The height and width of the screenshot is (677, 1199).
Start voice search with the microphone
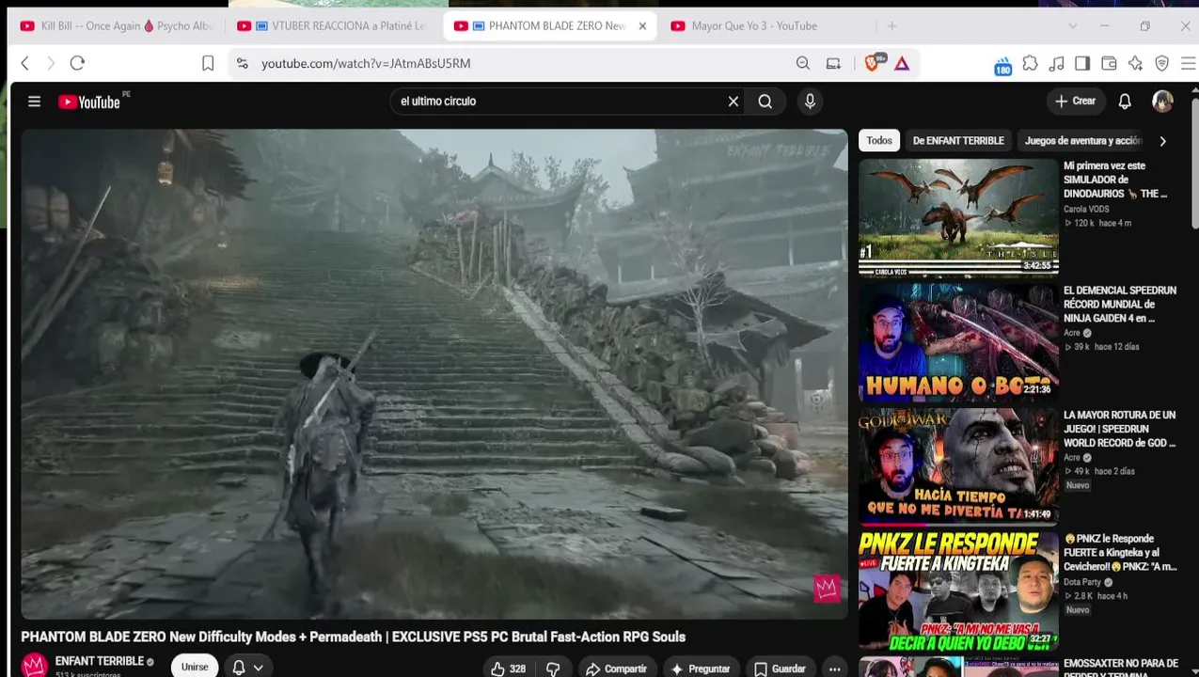coord(810,102)
